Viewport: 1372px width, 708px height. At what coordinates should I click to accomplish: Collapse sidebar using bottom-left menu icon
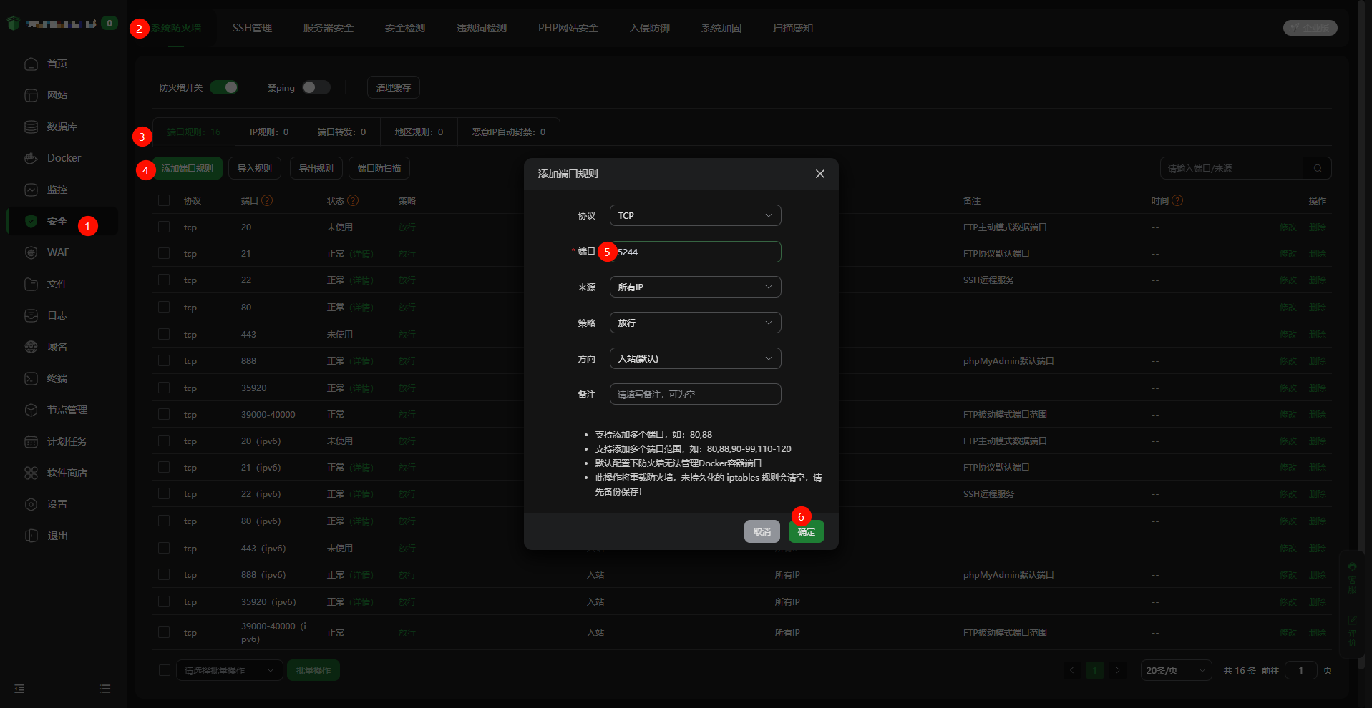19,689
